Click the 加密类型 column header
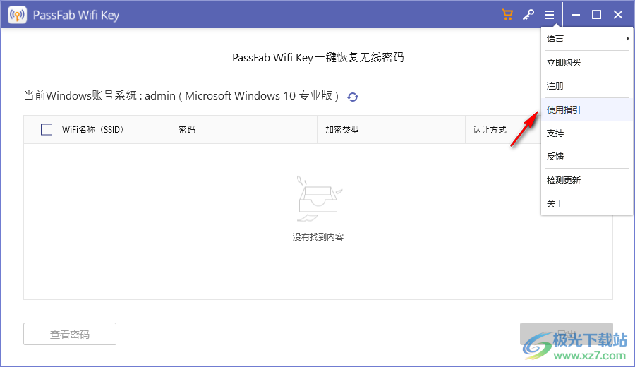This screenshot has height=367, width=635. tap(392, 130)
